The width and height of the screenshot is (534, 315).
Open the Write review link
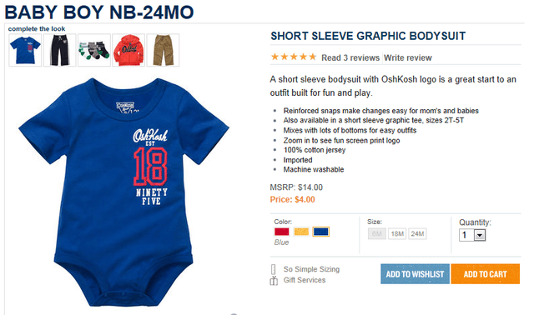click(408, 57)
